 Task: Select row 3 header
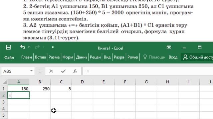click(4, 102)
